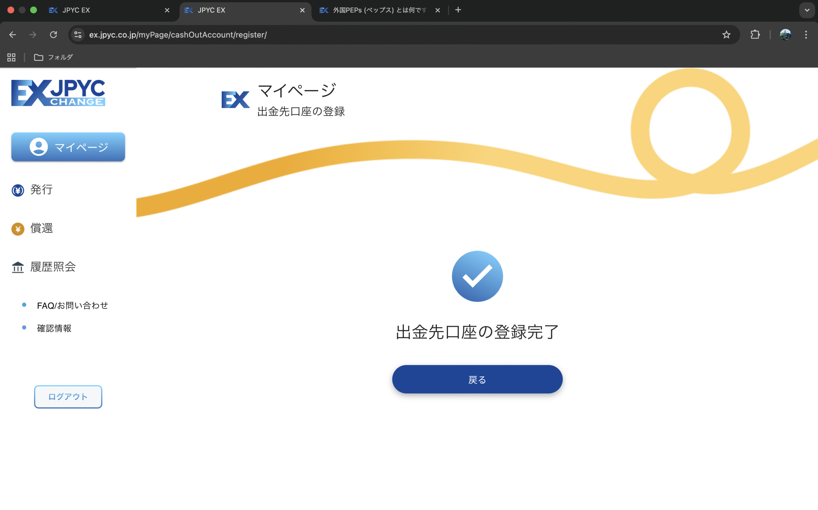This screenshot has height=510, width=818.
Task: Click the JPYC EX Change logo
Action: click(x=58, y=93)
